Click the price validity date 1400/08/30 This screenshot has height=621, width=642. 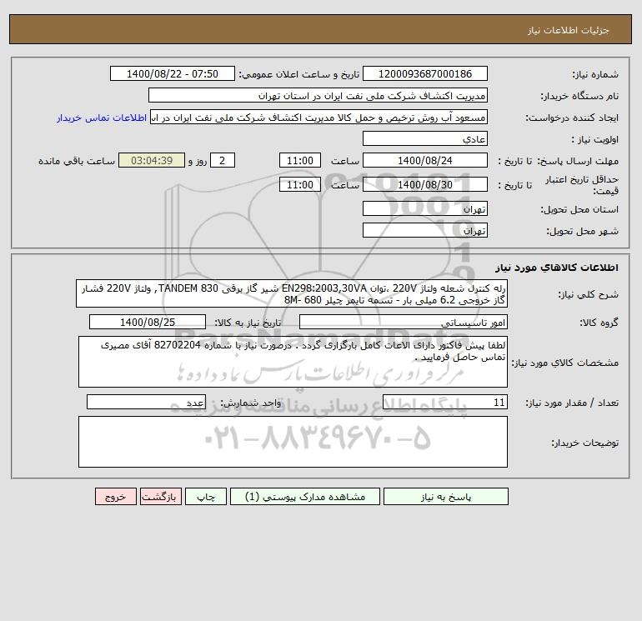pos(425,184)
